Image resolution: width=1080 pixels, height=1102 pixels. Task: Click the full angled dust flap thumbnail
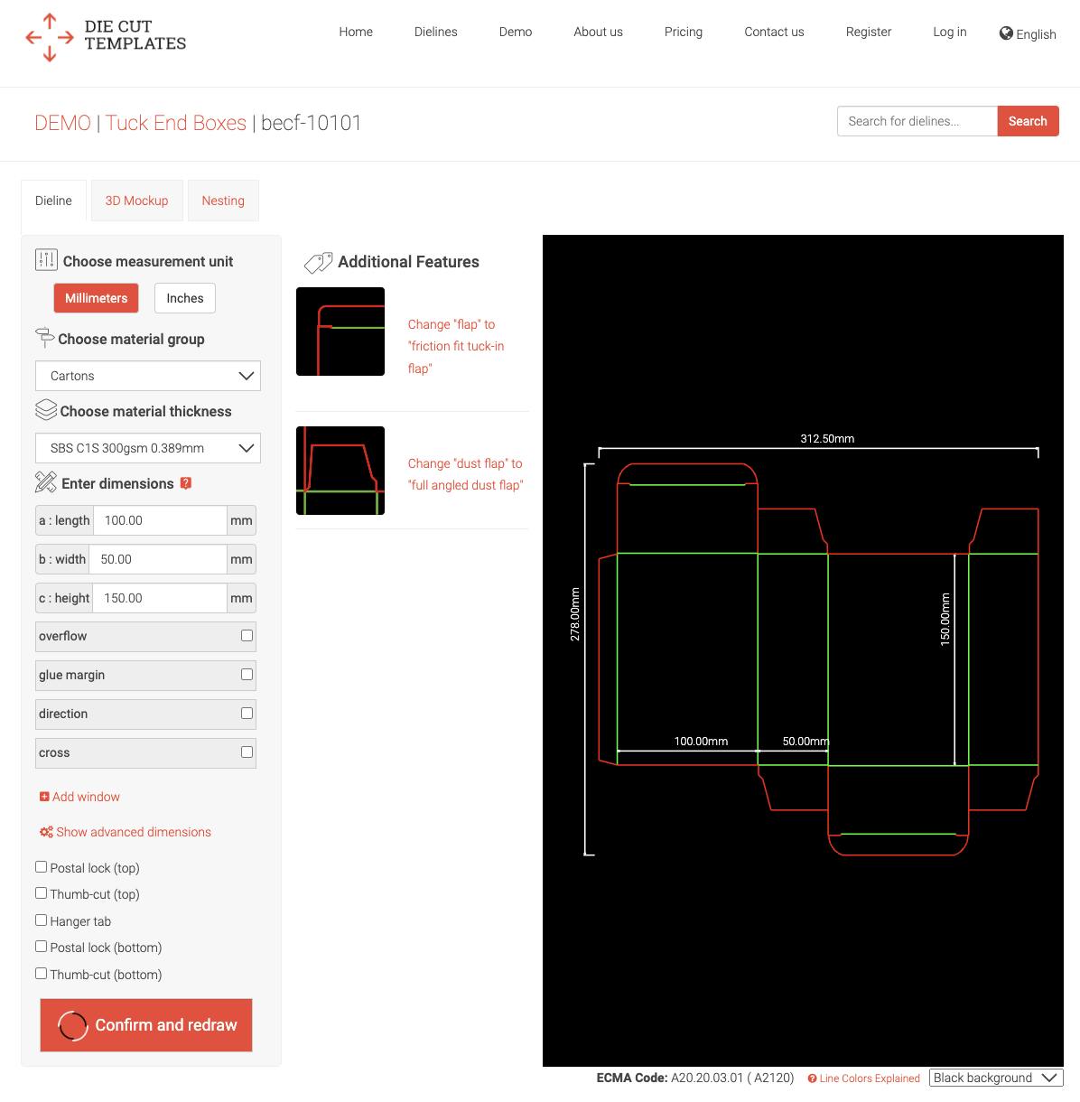click(340, 471)
